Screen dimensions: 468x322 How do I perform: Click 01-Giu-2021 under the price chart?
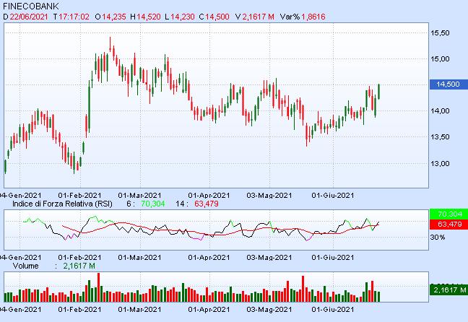pyautogui.click(x=333, y=196)
